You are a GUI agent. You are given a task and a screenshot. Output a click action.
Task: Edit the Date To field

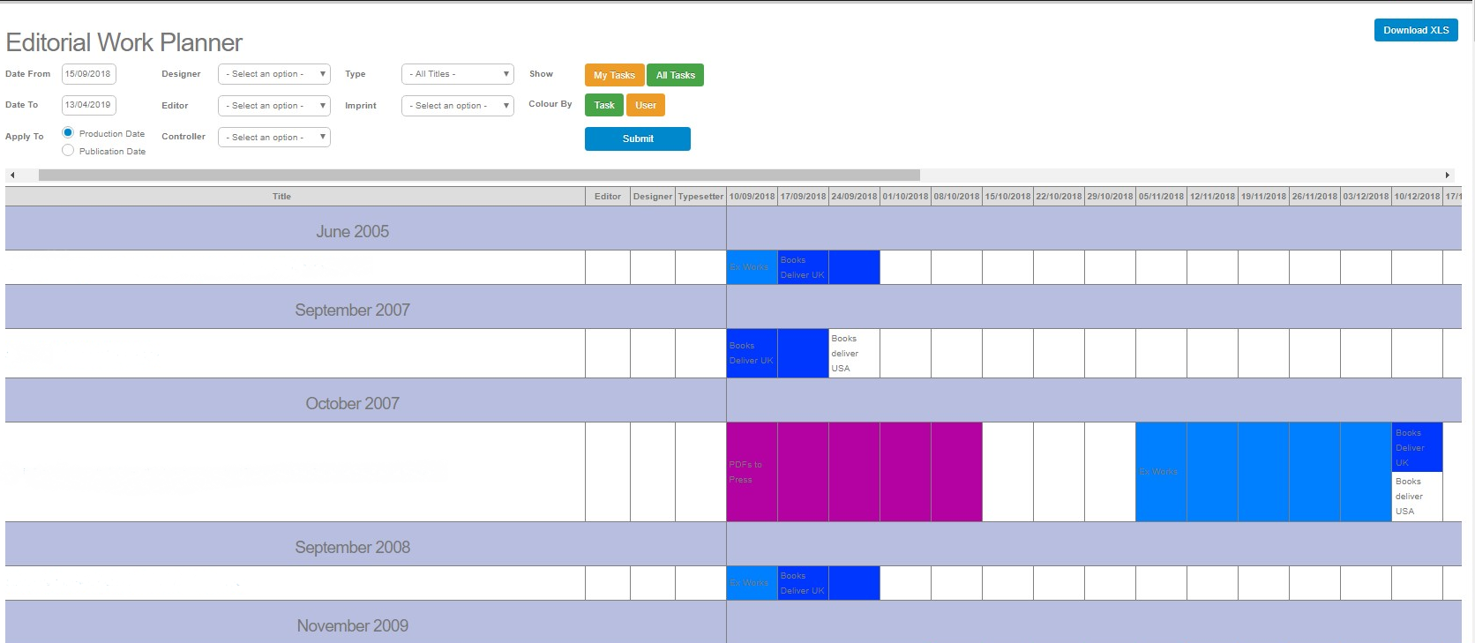[89, 105]
